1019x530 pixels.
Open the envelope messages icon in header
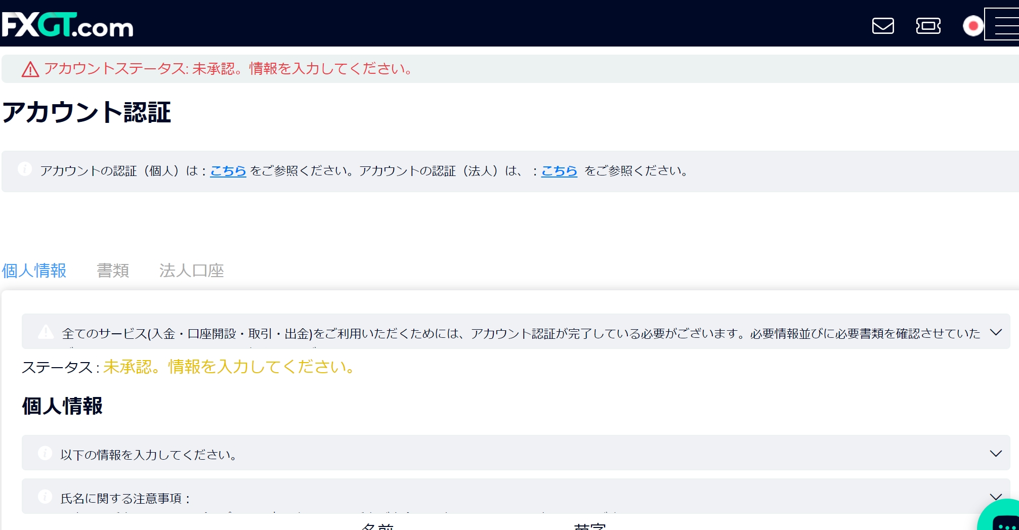[883, 26]
